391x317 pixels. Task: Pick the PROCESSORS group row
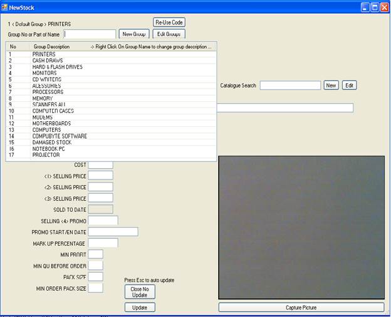(x=111, y=92)
